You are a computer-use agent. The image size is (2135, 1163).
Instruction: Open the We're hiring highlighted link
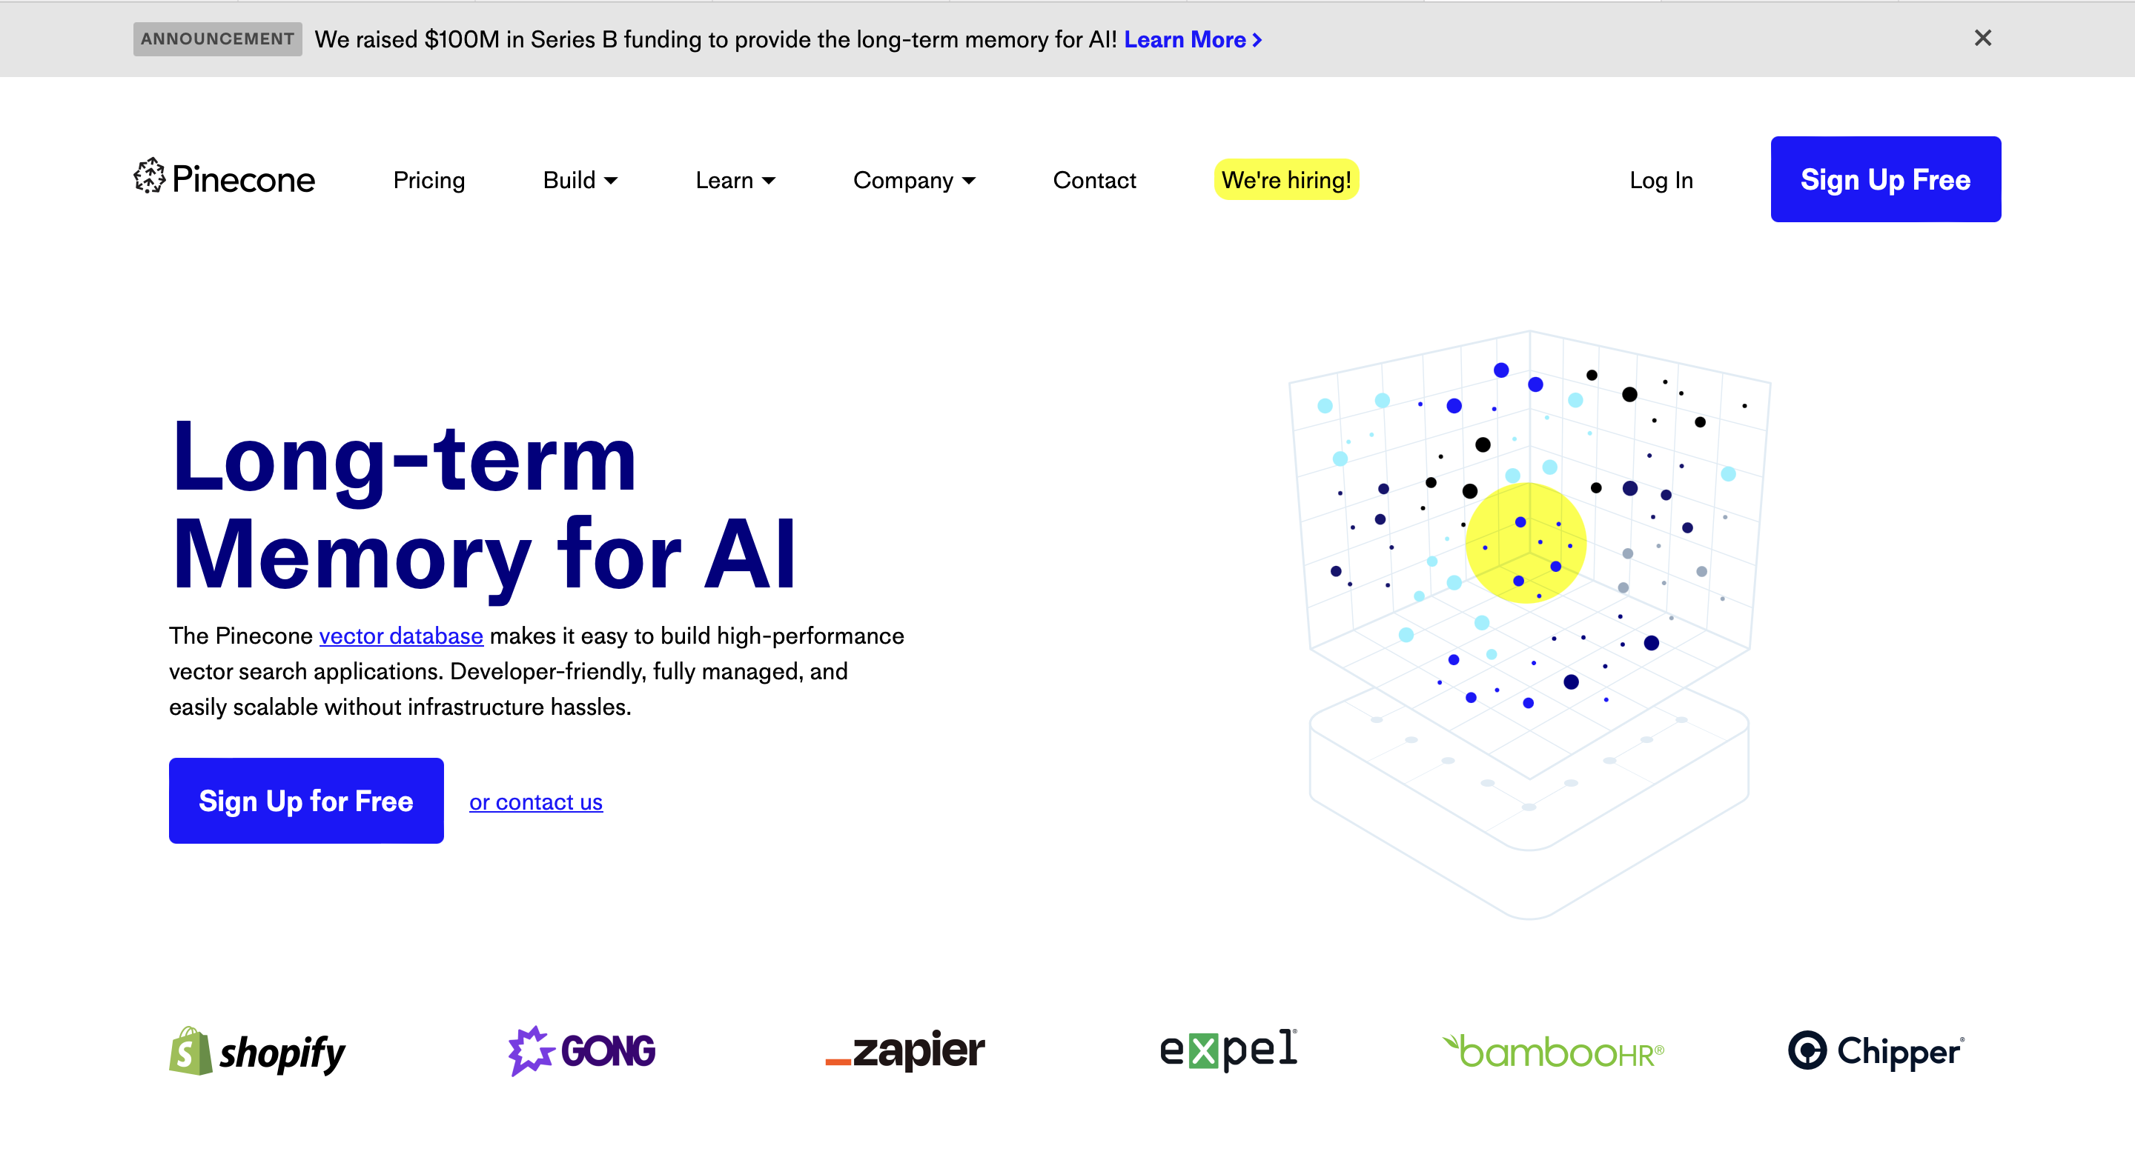1284,179
